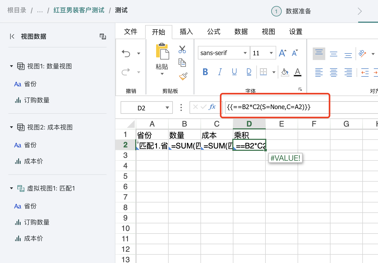Screen dimensions: 378x263
Task: Align text left horizontally
Action: [x=319, y=72]
